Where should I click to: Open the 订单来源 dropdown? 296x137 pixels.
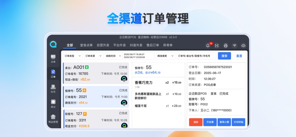[x=94, y=56]
